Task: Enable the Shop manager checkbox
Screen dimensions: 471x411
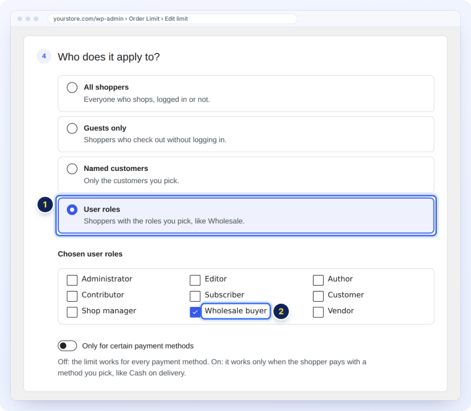Action: pyautogui.click(x=72, y=312)
